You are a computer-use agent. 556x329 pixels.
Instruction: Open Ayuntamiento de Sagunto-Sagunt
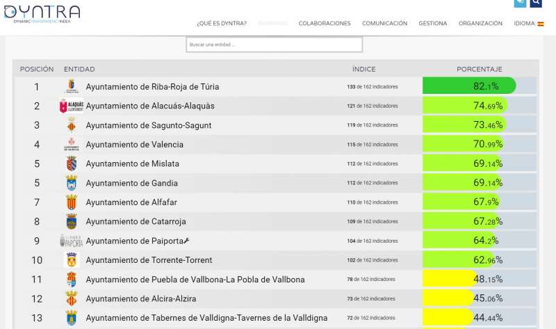(x=149, y=125)
